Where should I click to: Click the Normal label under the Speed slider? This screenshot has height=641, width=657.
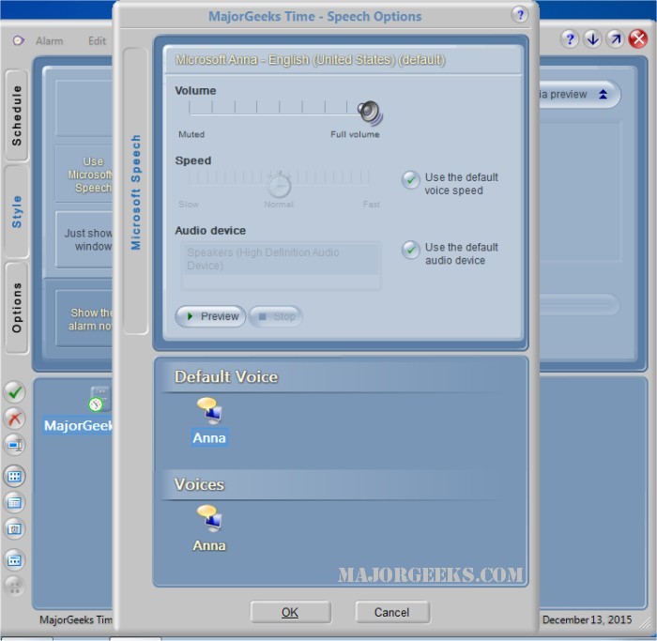coord(279,205)
